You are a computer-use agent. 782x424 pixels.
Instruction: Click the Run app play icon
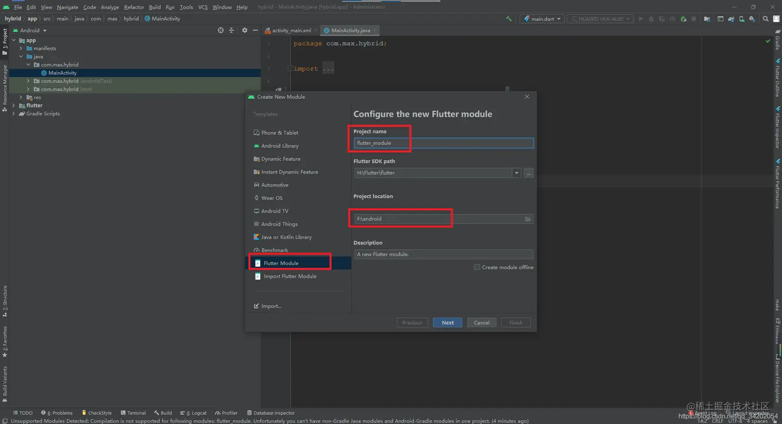click(x=641, y=19)
